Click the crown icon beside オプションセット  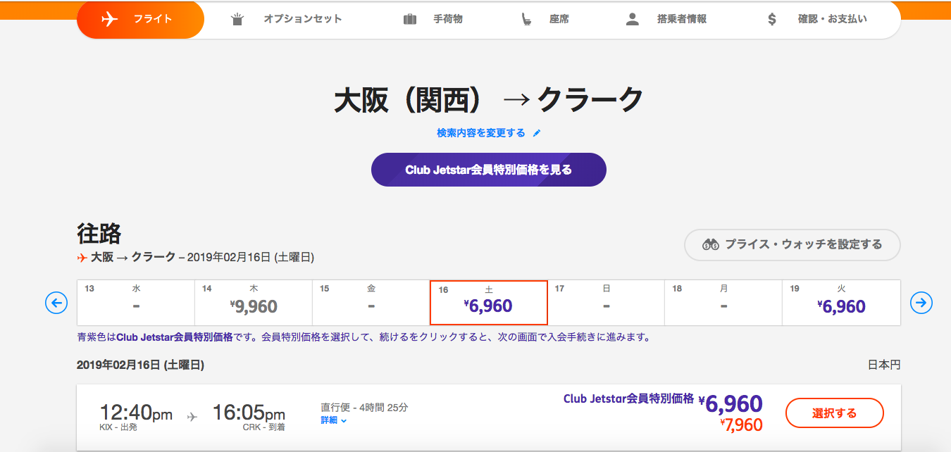(x=237, y=19)
